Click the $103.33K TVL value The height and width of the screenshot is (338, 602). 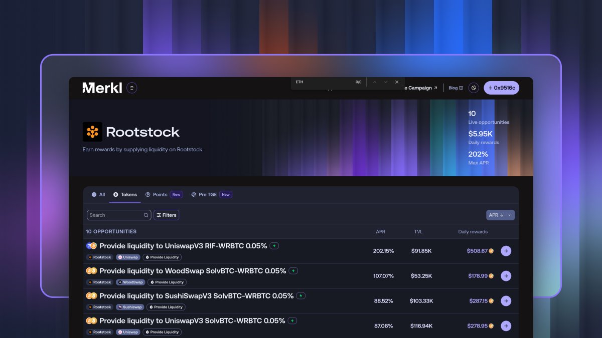(421, 301)
